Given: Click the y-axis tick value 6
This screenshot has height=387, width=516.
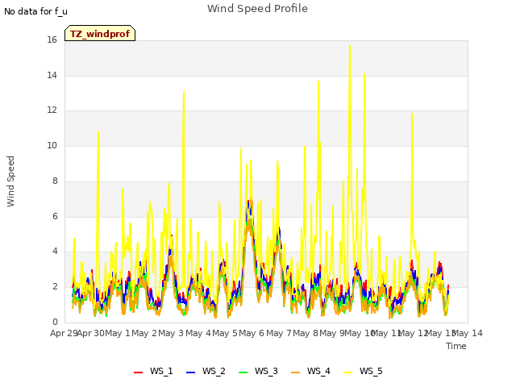Looking at the screenshot, I should [x=55, y=217].
